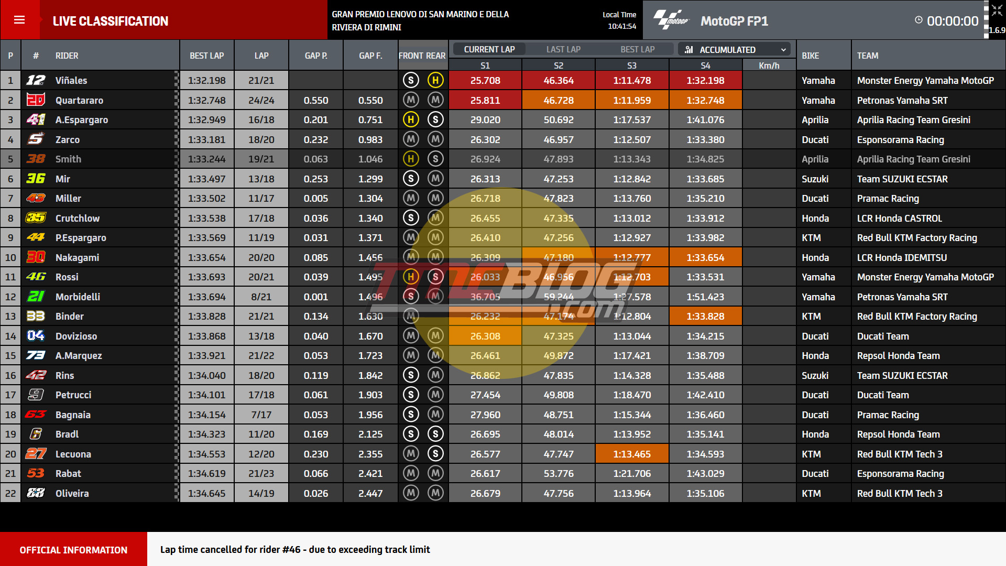The width and height of the screenshot is (1006, 566).
Task: Click the Team column header
Action: pos(868,56)
